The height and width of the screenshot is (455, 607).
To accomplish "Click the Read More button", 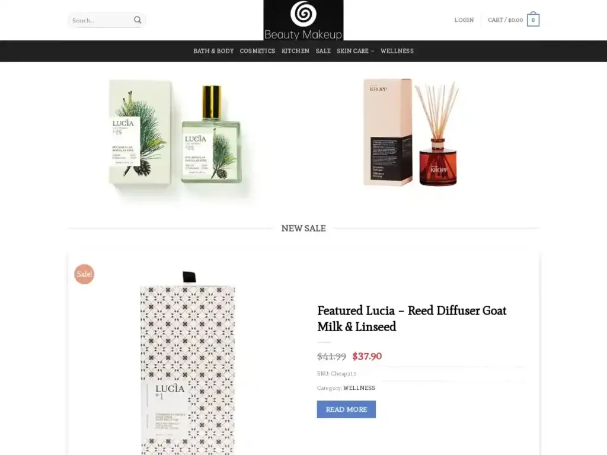I will pyautogui.click(x=346, y=409).
